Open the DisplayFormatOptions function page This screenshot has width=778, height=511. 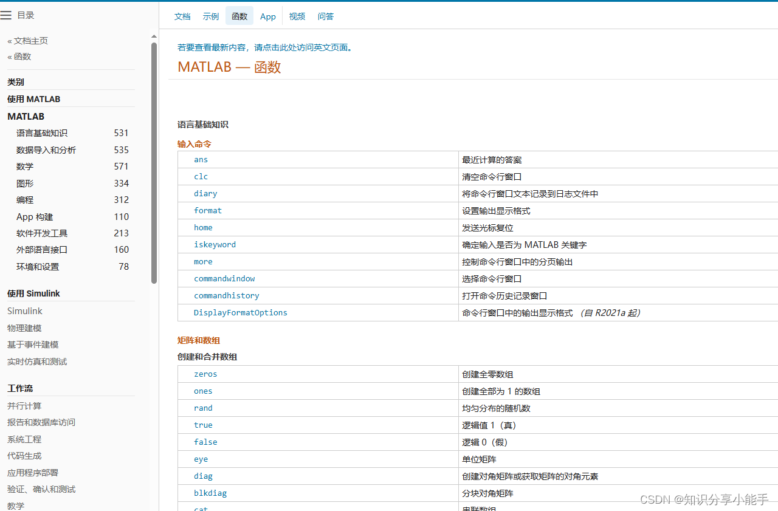(x=241, y=313)
